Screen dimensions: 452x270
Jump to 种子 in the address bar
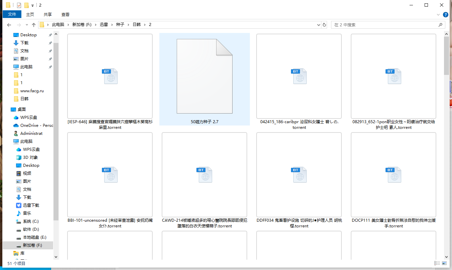point(120,25)
